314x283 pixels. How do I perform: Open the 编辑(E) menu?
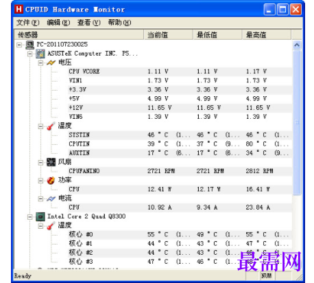pyautogui.click(x=58, y=23)
